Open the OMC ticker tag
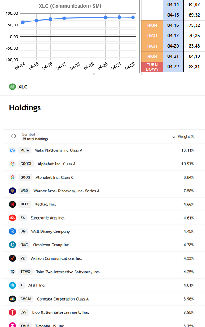 pyautogui.click(x=24, y=245)
